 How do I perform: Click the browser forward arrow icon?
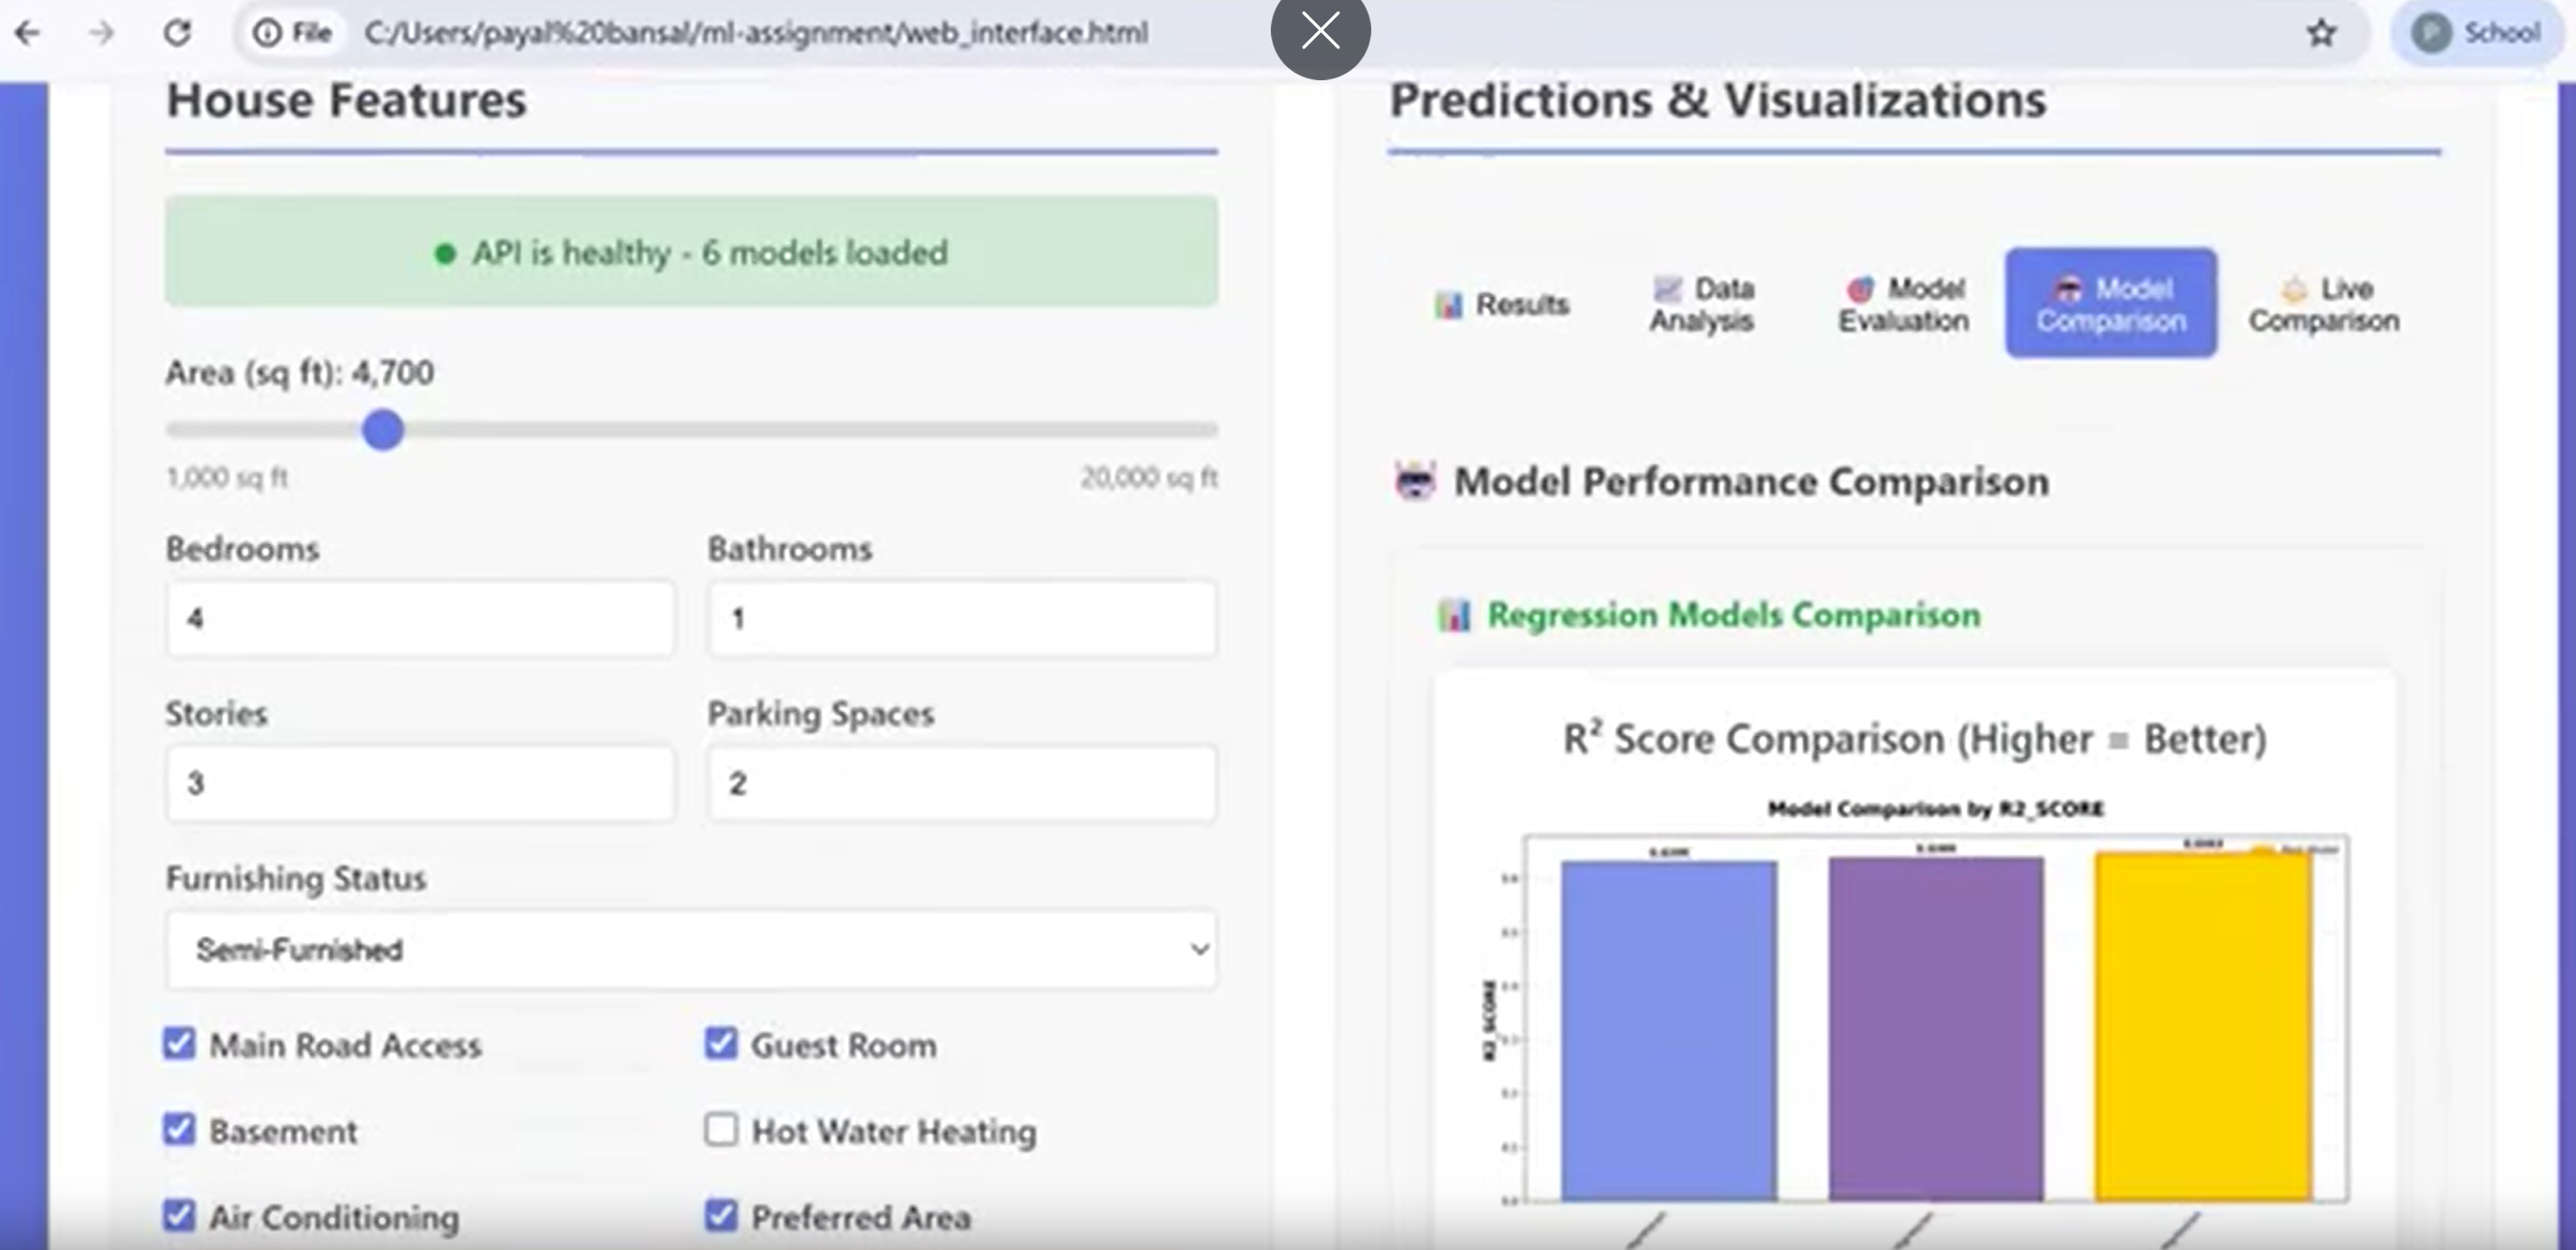101,34
